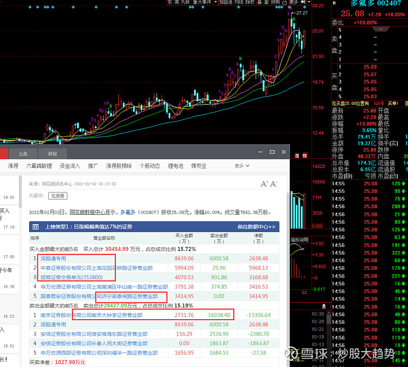Follow 前往数据中心>> link
This screenshot has height=367, width=408.
(256, 227)
